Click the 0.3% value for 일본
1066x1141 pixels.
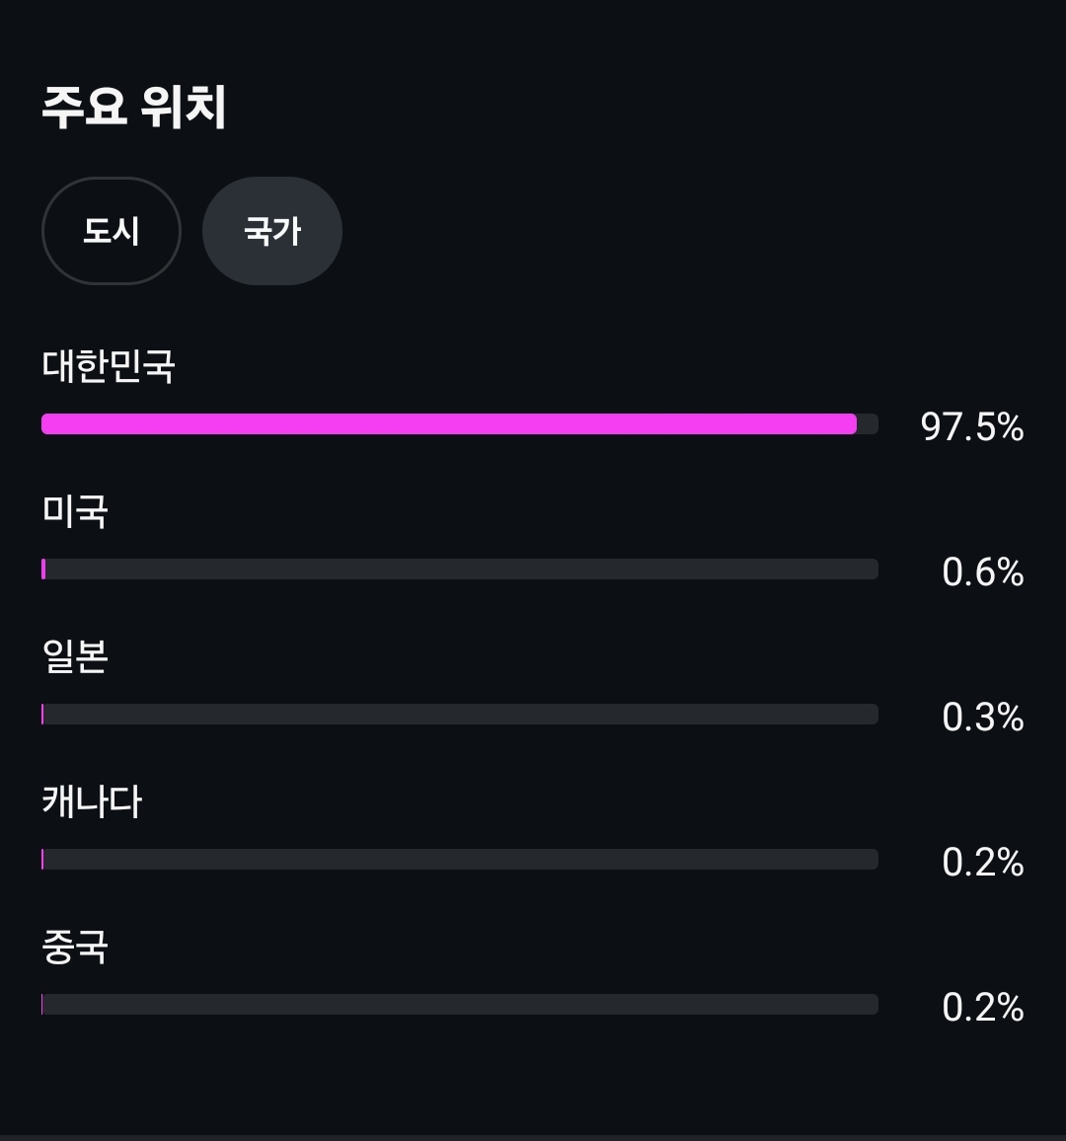983,717
